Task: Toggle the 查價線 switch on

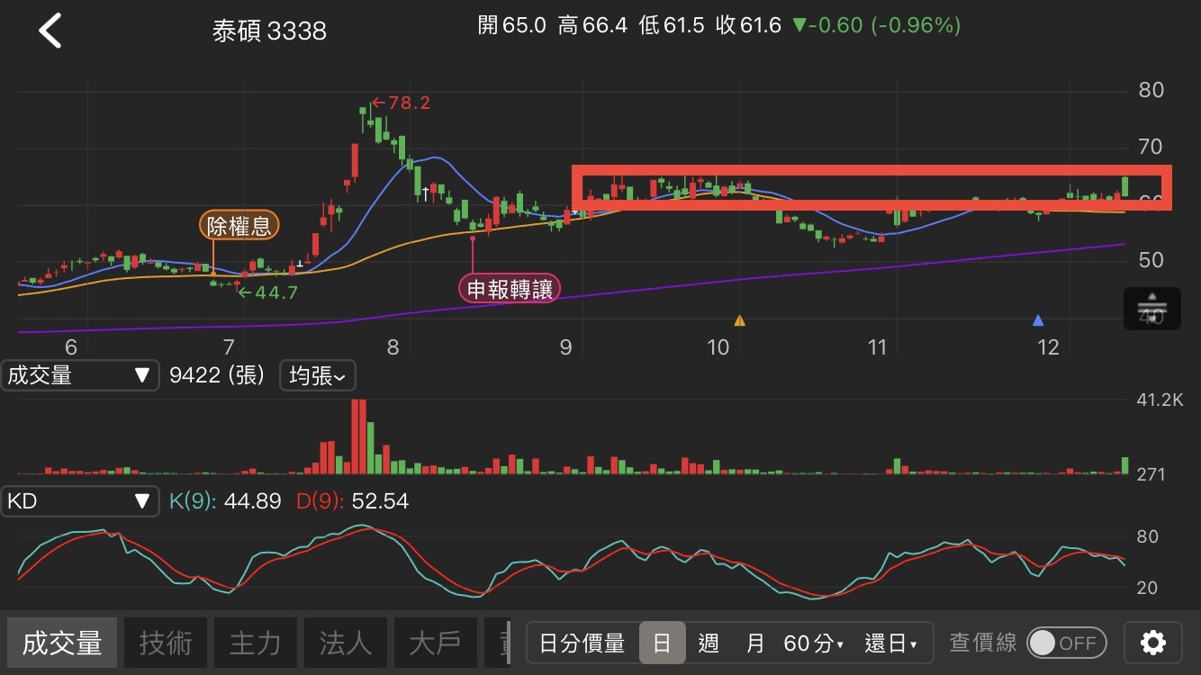Action: pos(1067,643)
